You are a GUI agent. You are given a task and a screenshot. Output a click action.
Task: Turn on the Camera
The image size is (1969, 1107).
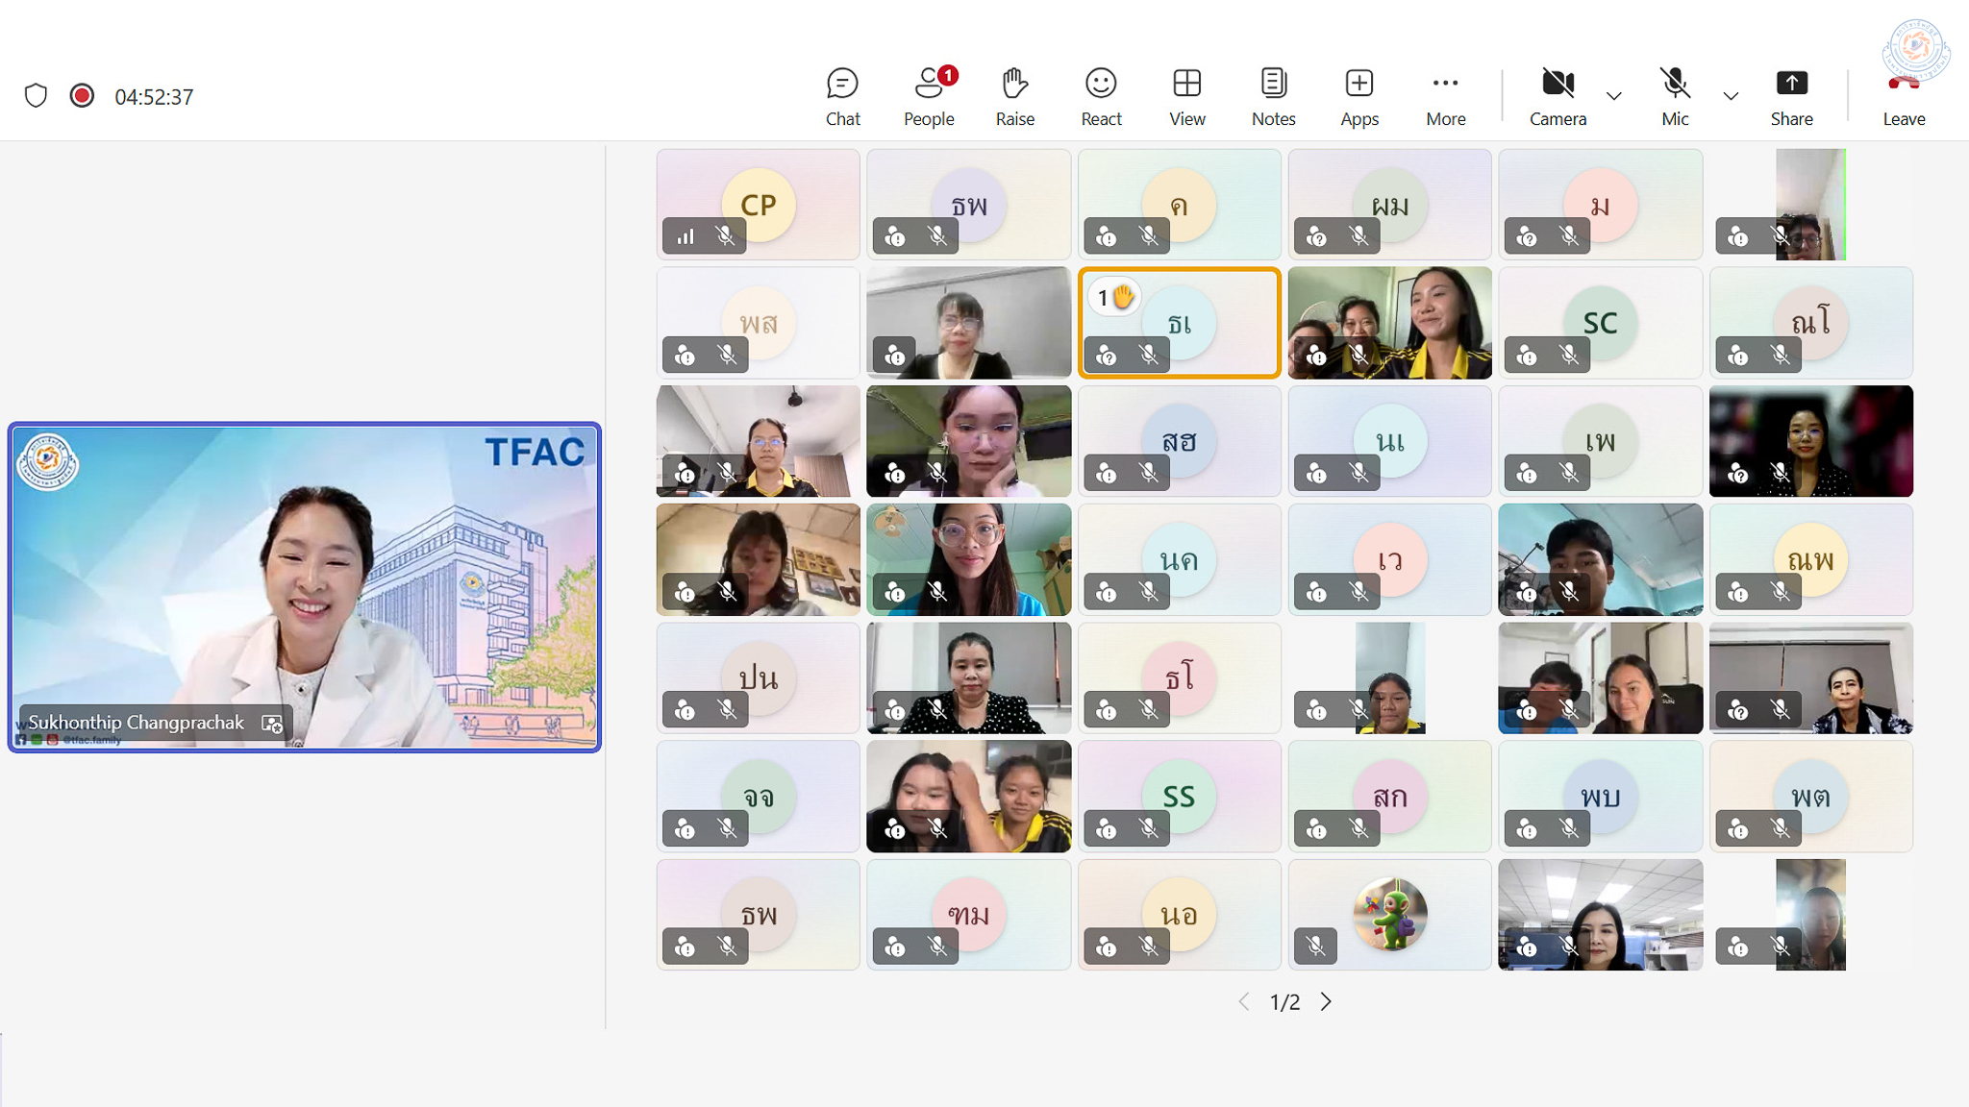(x=1558, y=97)
